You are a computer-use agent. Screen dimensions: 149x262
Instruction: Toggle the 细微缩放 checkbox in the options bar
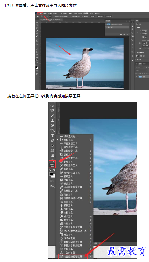(x=82, y=16)
